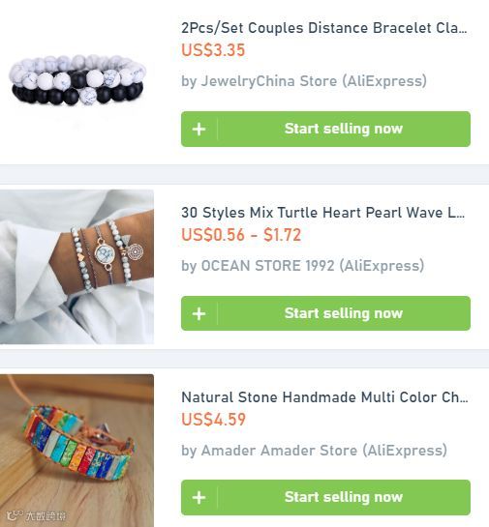
Task: Open the black and white bead bracelet thumbnail
Action: coord(77,80)
